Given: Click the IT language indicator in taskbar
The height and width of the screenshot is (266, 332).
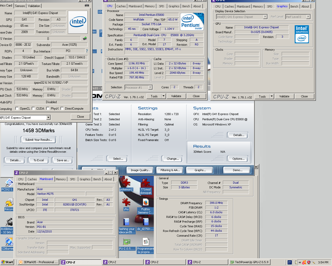Looking at the screenshot, I should (289, 262).
